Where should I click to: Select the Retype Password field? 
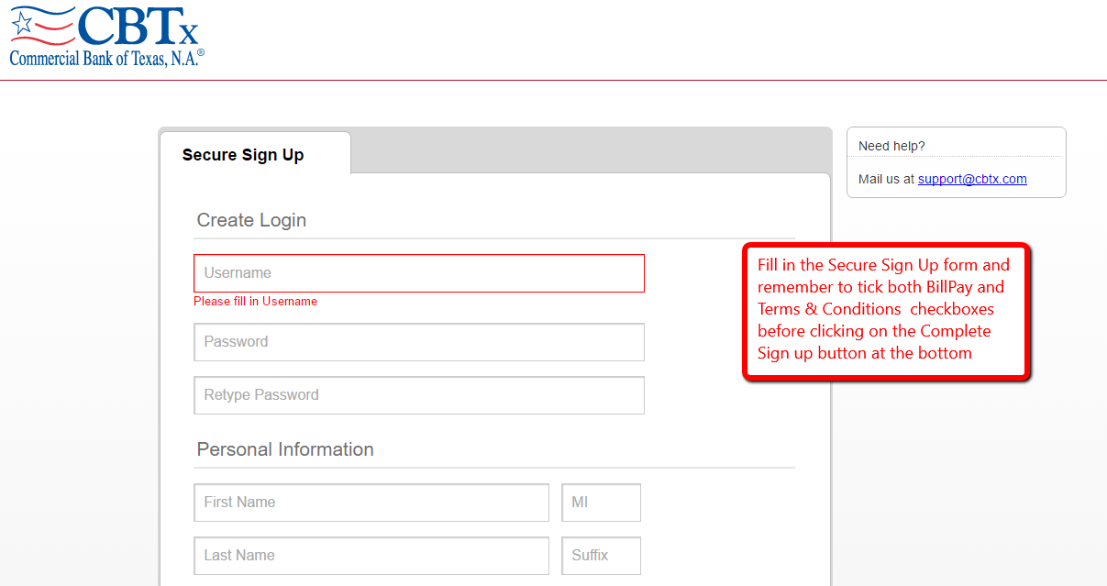tap(418, 395)
